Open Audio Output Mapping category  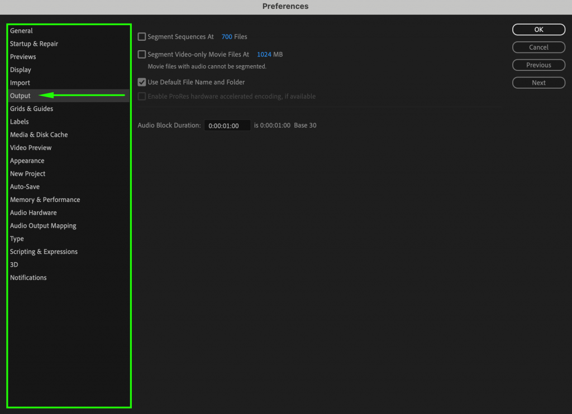click(43, 226)
